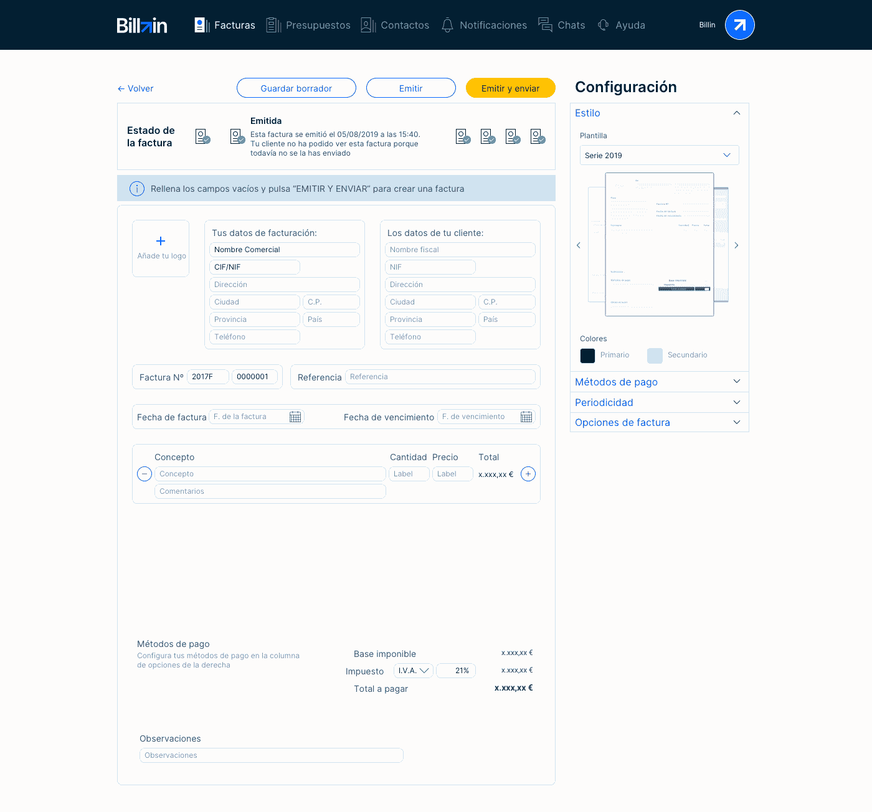Image resolution: width=872 pixels, height=812 pixels.
Task: Click the Comentarios input field
Action: [270, 491]
